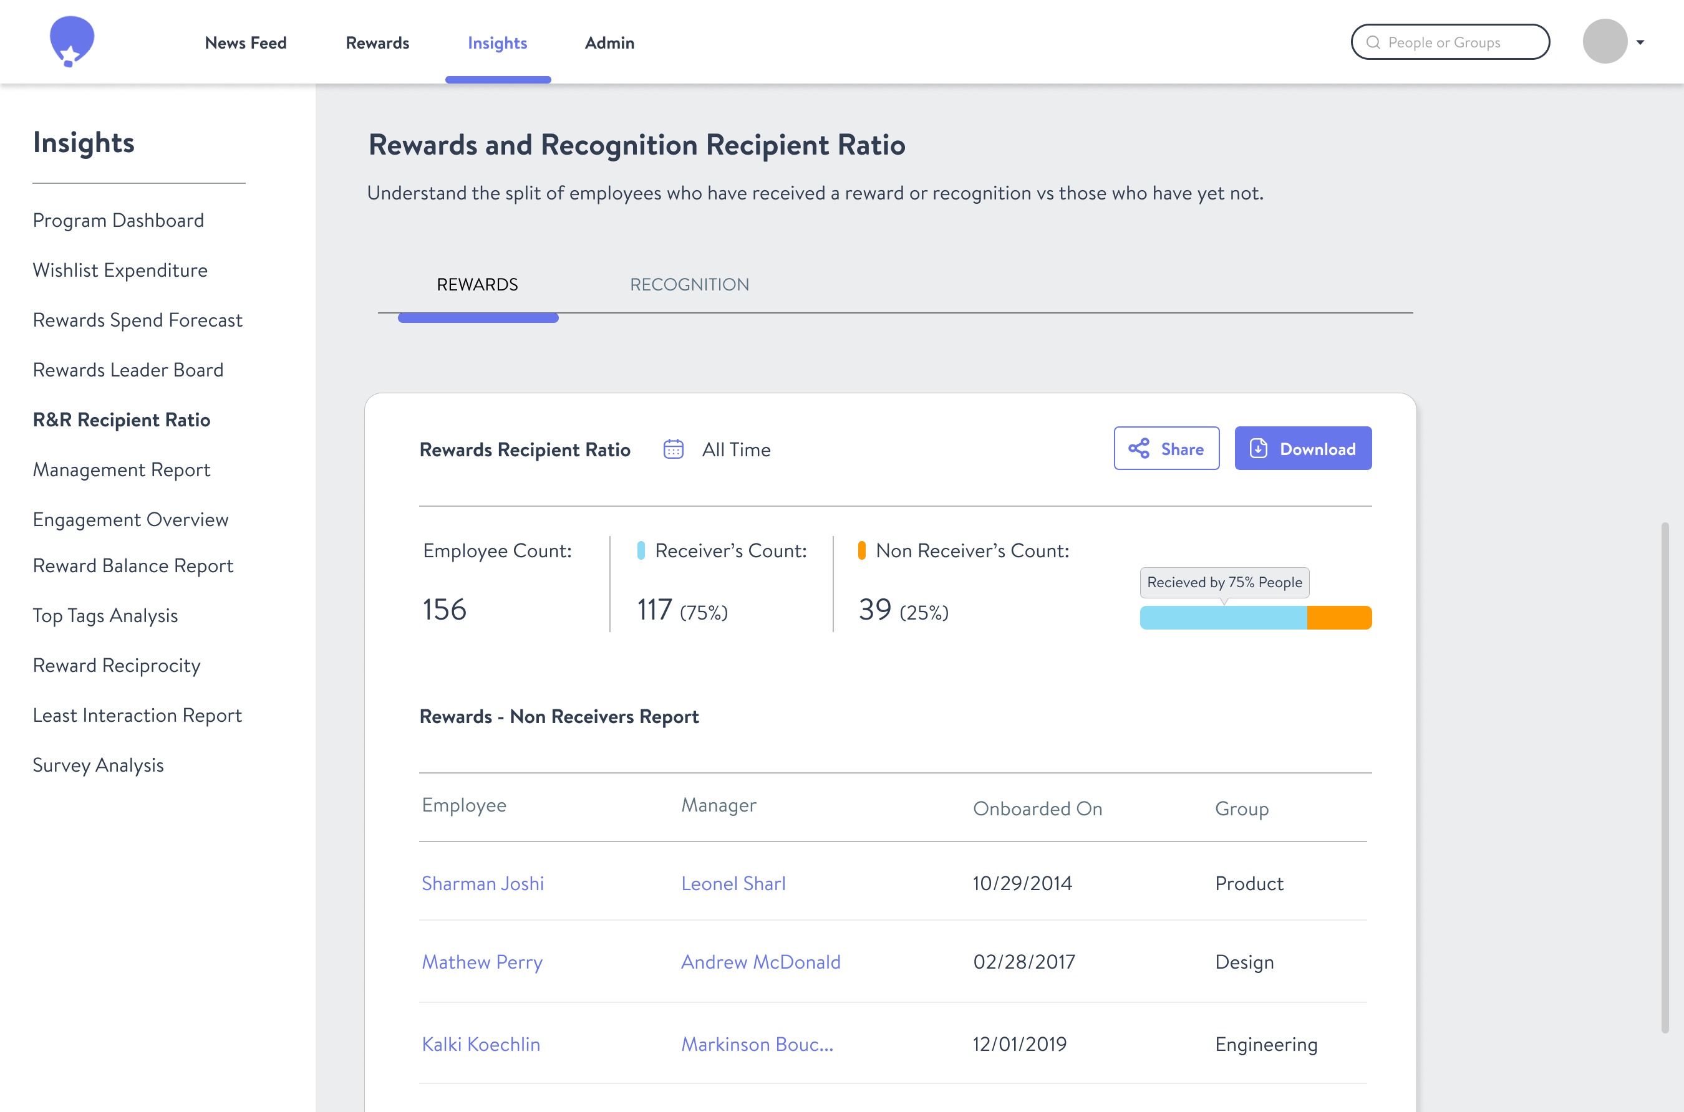Open the All Time date range selector
Image resolution: width=1684 pixels, height=1112 pixels.
pos(735,449)
